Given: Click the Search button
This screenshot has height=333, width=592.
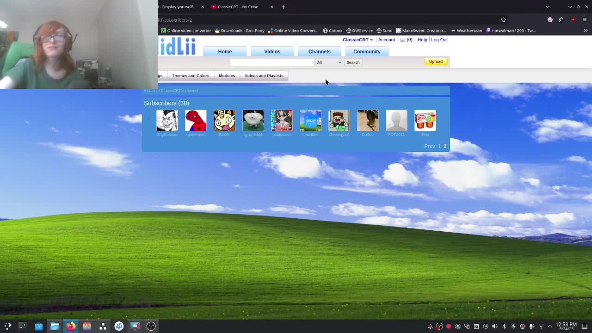Looking at the screenshot, I should coord(353,62).
